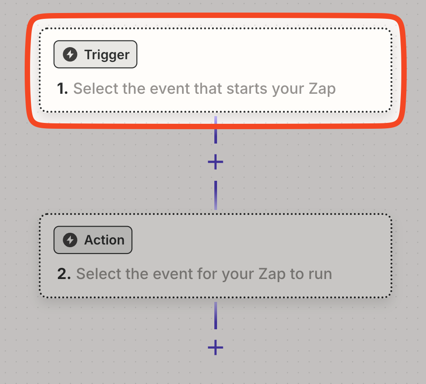
Task: Click "Select the event that starts your Zap"
Action: (204, 89)
